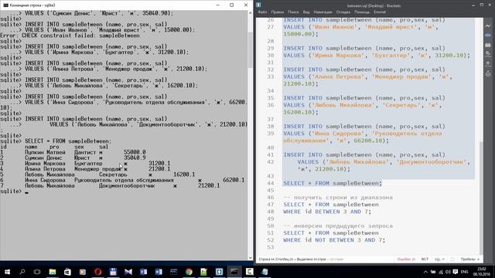Click the 'Пупкин Матвей' row in console output
This screenshot has width=495, height=278.
click(73, 152)
